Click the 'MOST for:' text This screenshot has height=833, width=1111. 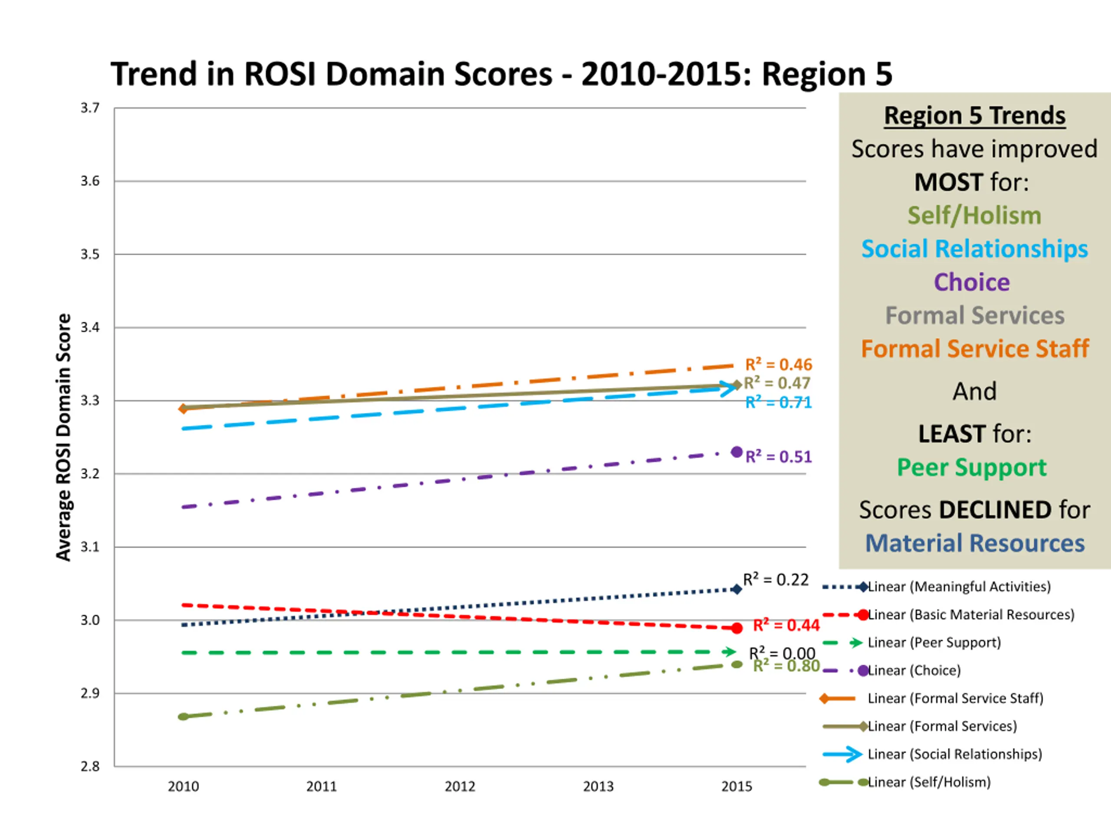tap(971, 182)
